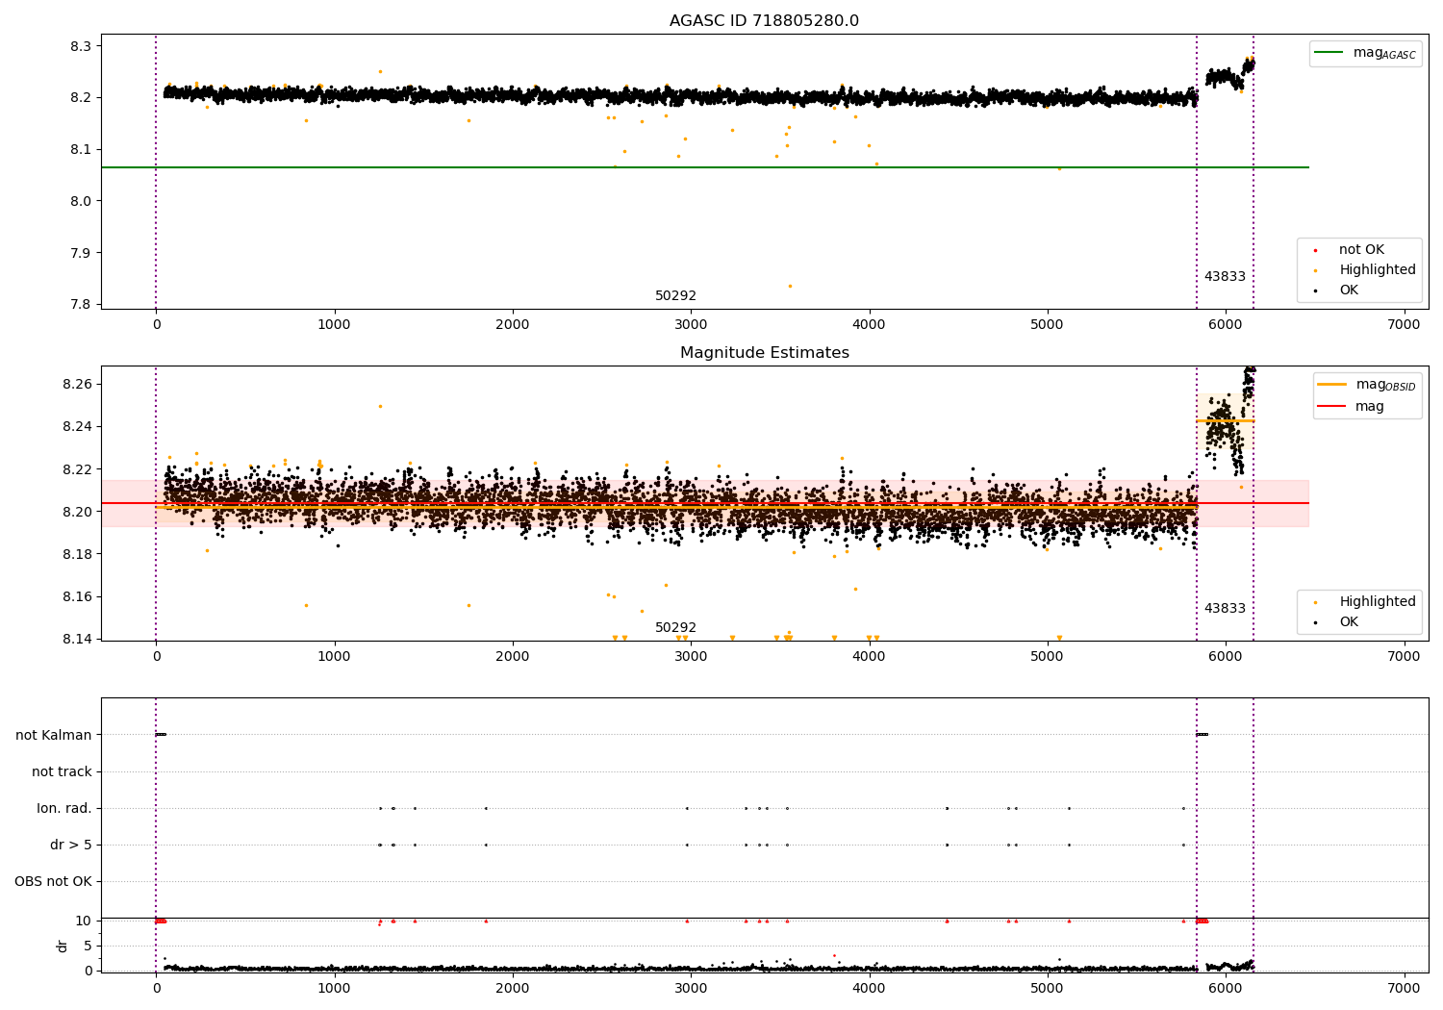Click the 2000 x-tick under Magnitude Estimates
1443x1010 pixels.
click(513, 657)
